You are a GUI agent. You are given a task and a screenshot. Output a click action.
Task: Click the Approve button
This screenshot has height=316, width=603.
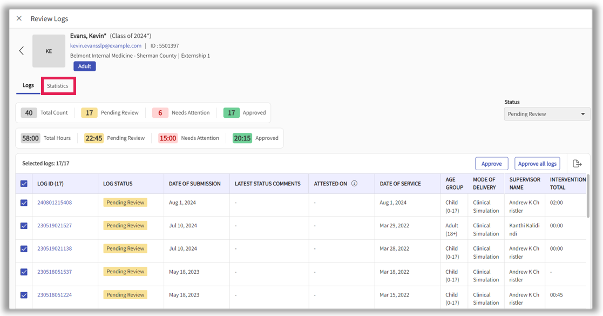(491, 164)
